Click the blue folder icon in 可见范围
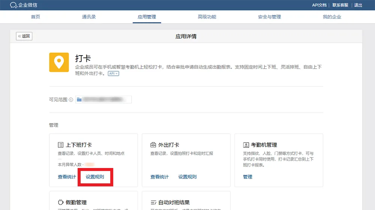 [79, 99]
